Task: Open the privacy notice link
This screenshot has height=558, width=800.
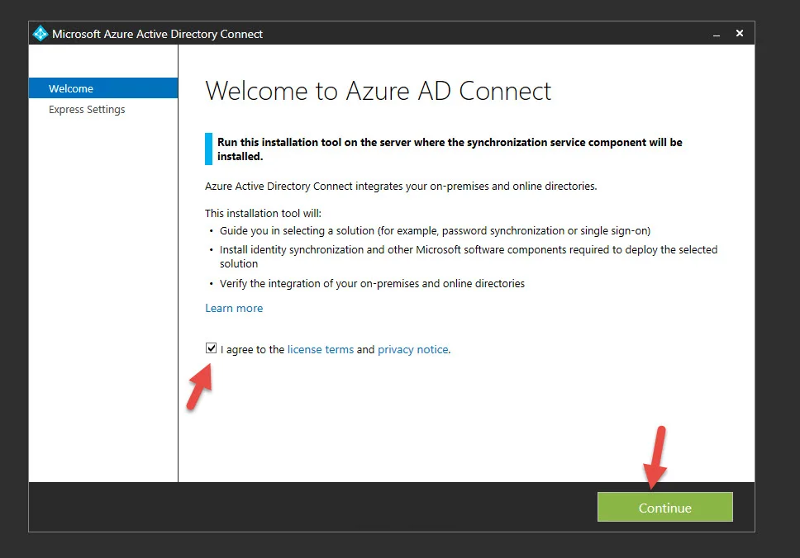Action: pos(412,350)
